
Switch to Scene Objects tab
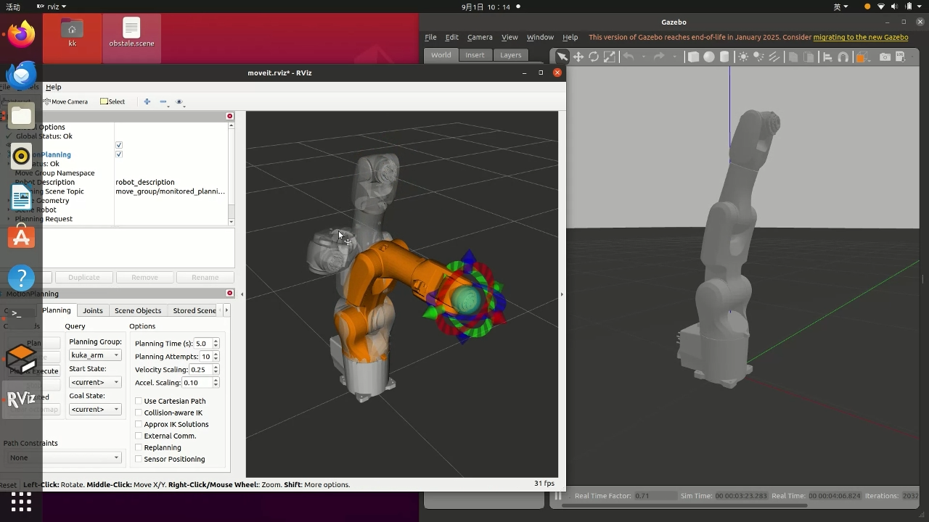[138, 310]
